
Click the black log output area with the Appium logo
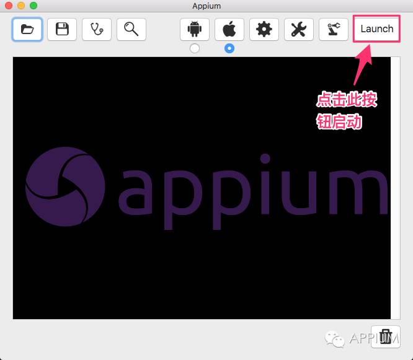point(202,188)
